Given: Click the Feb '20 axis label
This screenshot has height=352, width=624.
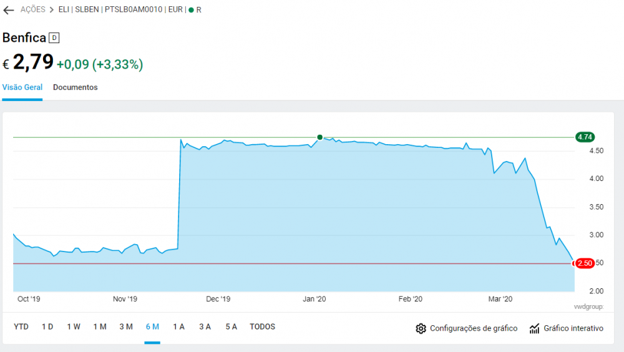Looking at the screenshot, I should click(411, 299).
